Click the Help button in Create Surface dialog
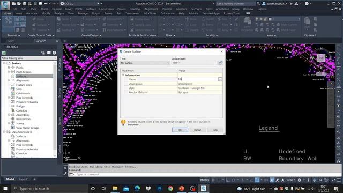 pyautogui.click(x=215, y=130)
